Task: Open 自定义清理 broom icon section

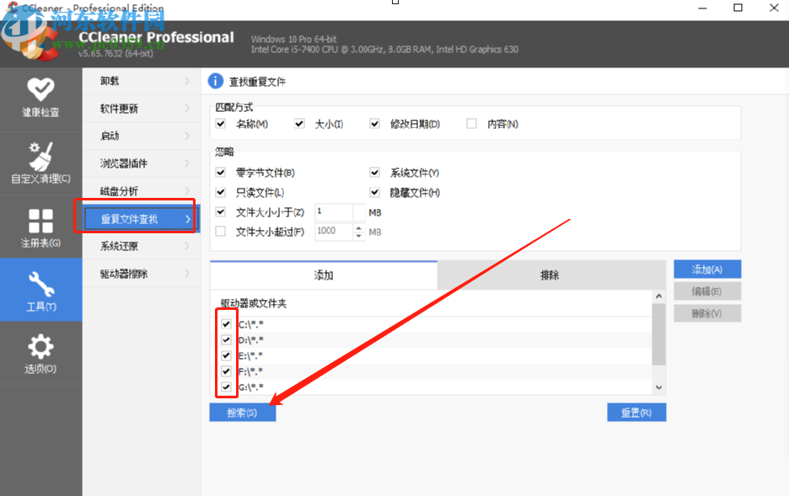Action: [x=40, y=163]
